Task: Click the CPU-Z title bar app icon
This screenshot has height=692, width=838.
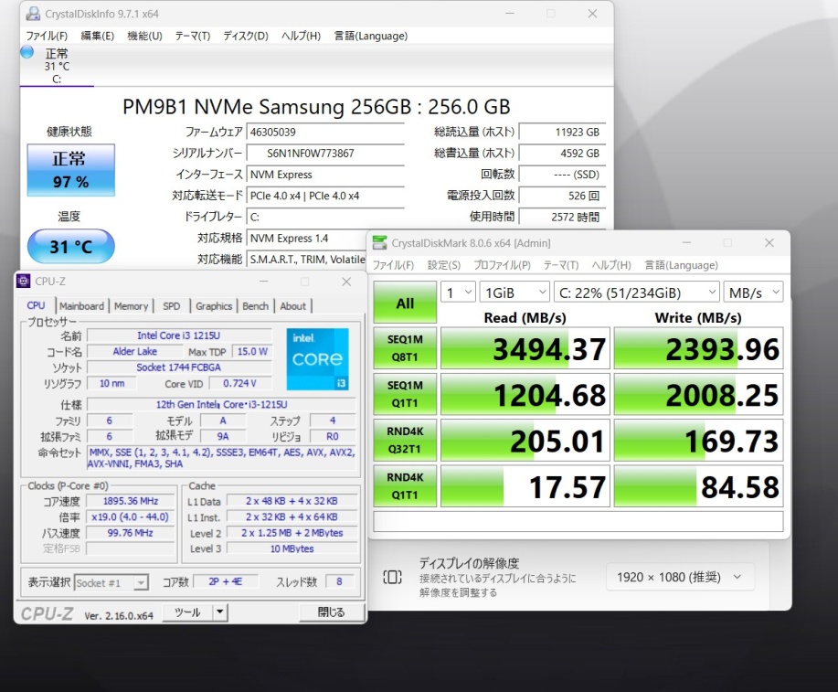Action: click(24, 282)
